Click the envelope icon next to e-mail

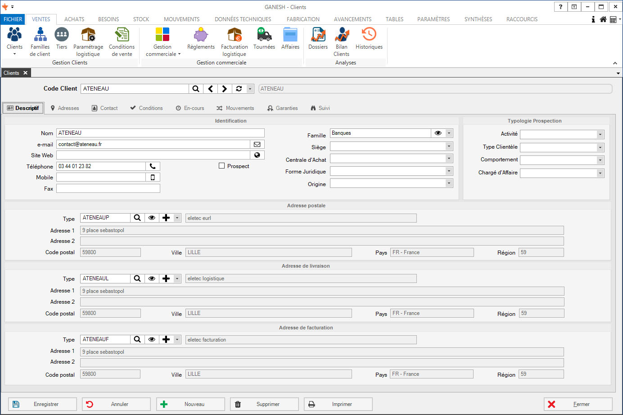pos(257,144)
